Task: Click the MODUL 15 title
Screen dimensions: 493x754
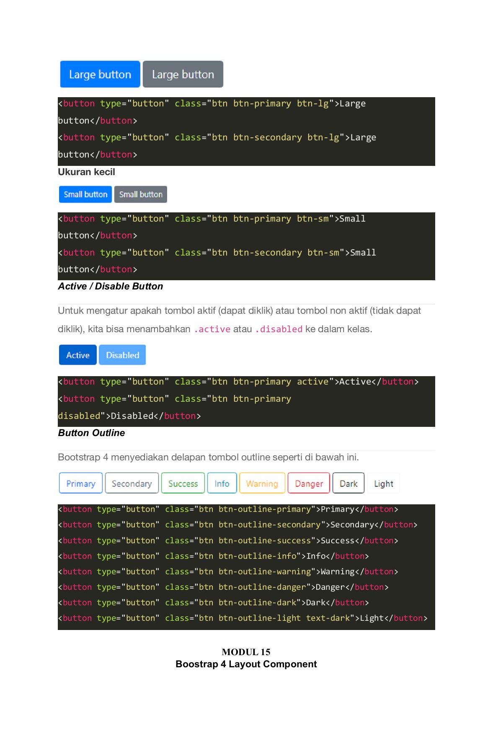Action: pos(246,652)
